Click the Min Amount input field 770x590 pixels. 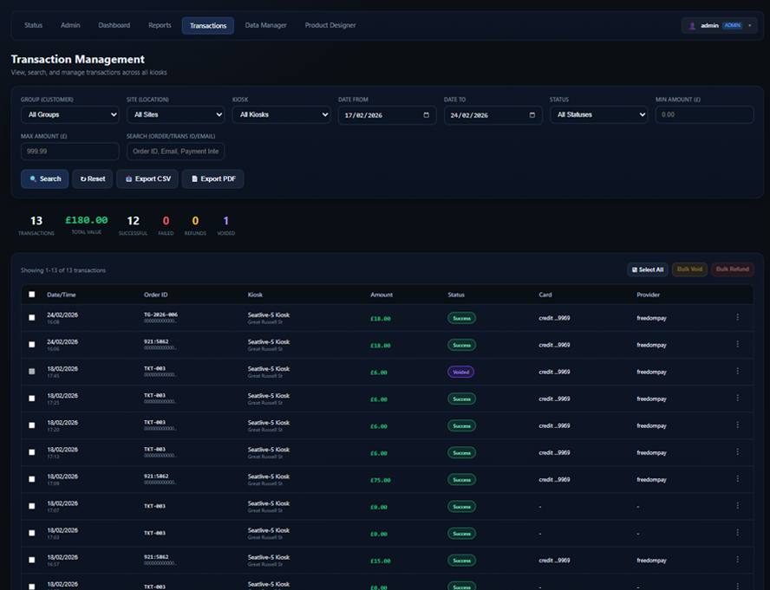(x=704, y=114)
